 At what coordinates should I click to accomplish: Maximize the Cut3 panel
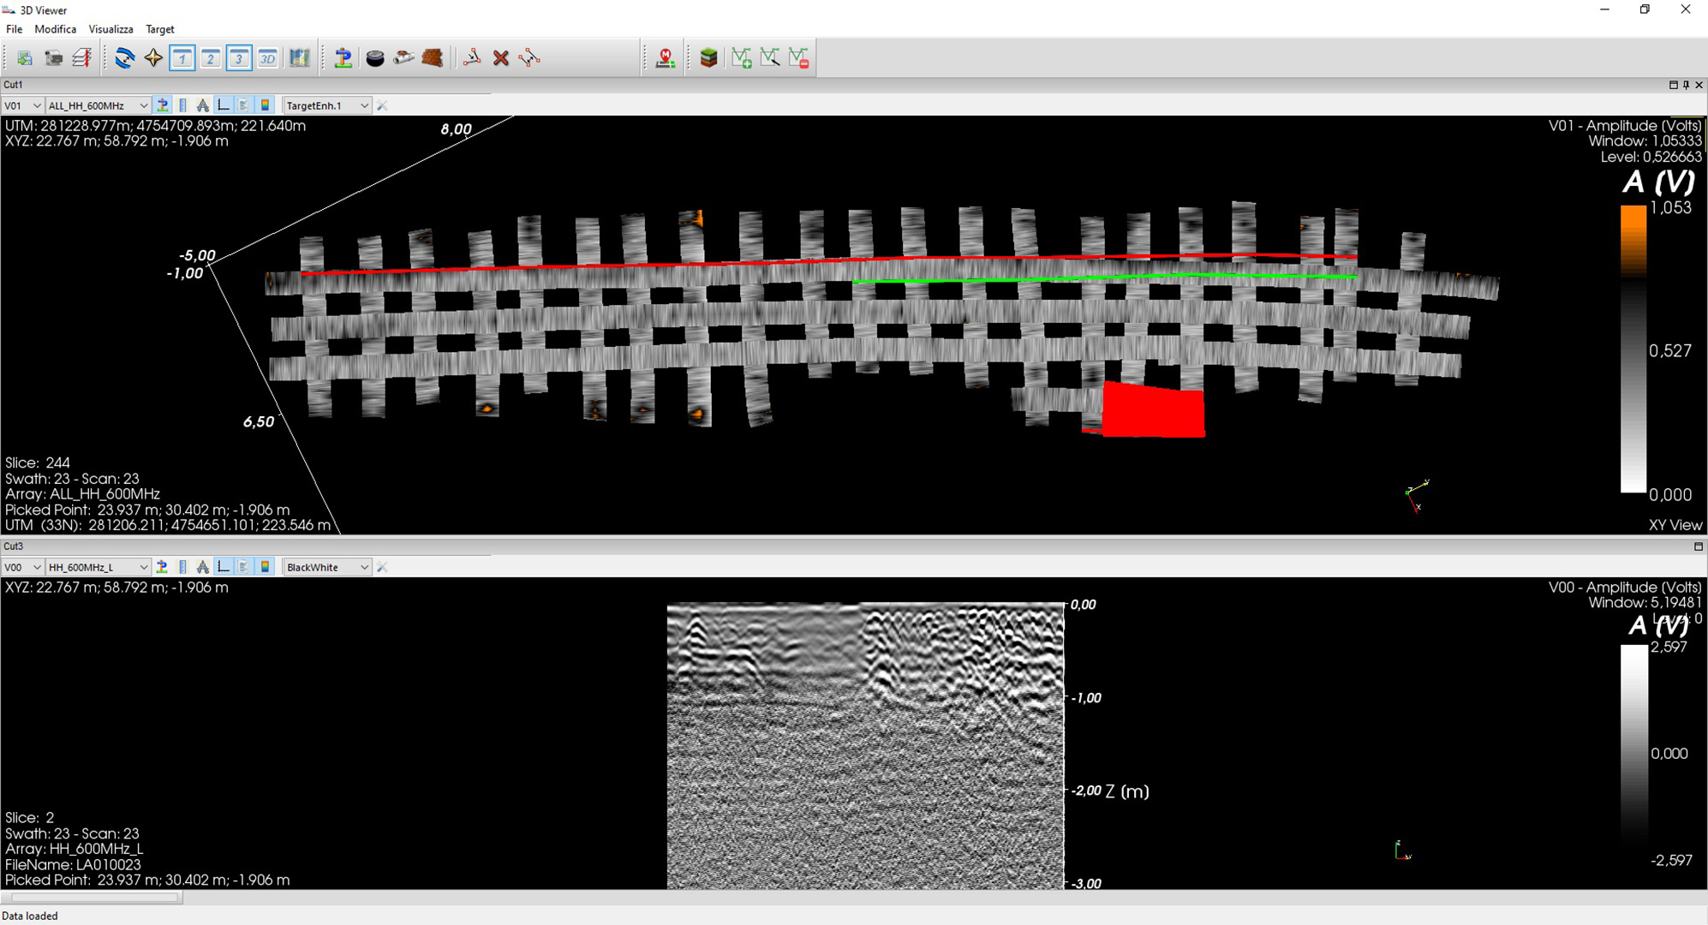tap(1698, 546)
